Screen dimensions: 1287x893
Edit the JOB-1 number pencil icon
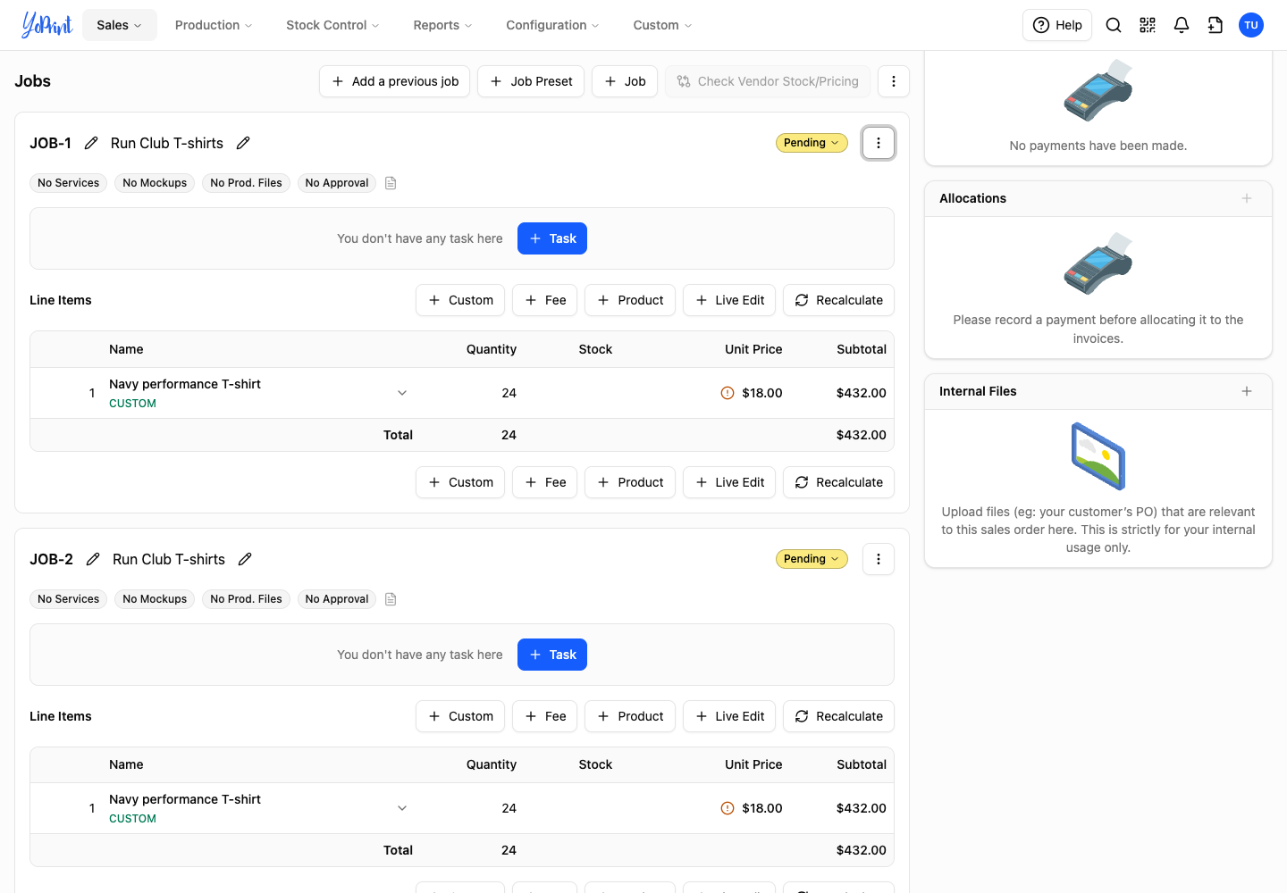[x=91, y=143]
